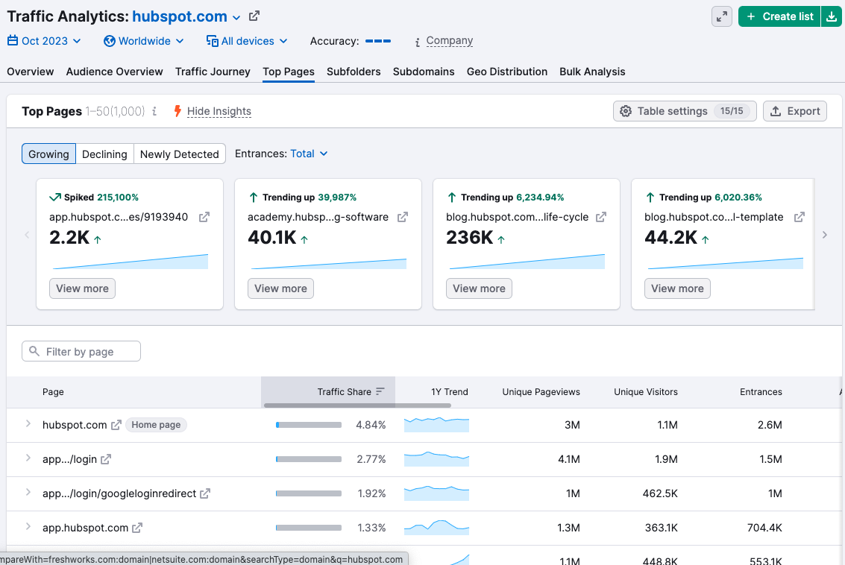Click the green export download icon beside Create list
Image resolution: width=845 pixels, height=565 pixels.
click(832, 16)
